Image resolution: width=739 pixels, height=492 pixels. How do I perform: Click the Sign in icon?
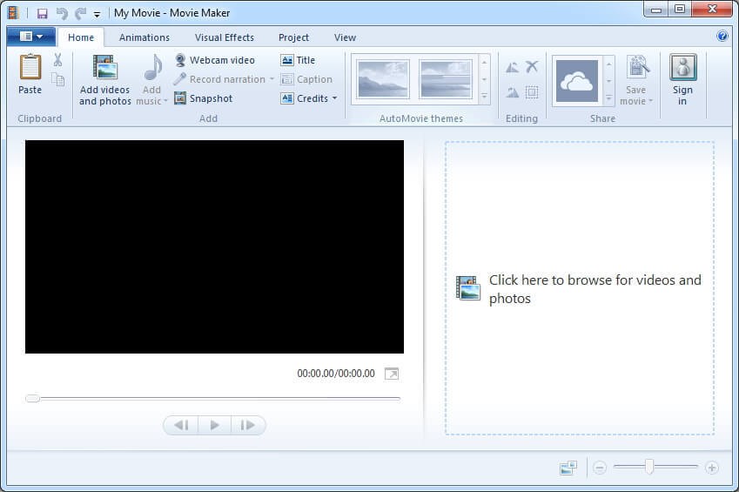click(683, 67)
